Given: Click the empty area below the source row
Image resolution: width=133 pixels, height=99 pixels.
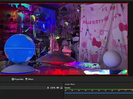Looking at the screenshot, I should (x=31, y=94).
